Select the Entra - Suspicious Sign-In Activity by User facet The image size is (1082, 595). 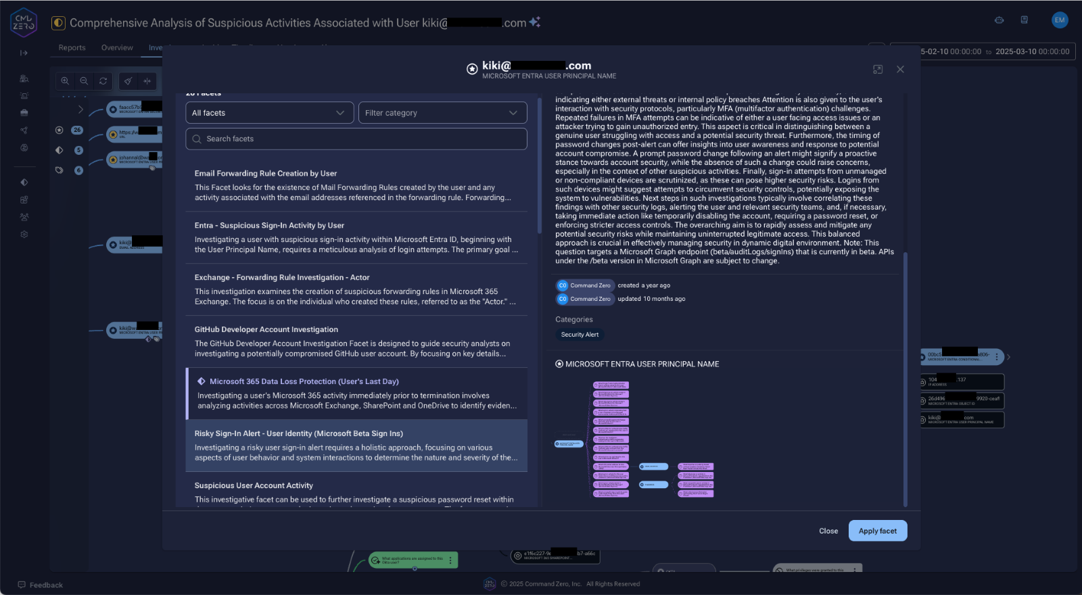(356, 238)
